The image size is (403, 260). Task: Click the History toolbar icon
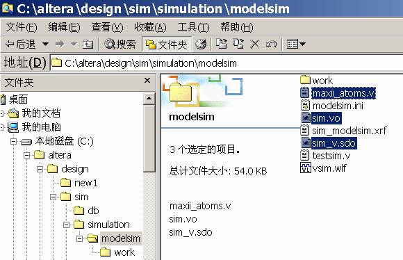coord(201,44)
